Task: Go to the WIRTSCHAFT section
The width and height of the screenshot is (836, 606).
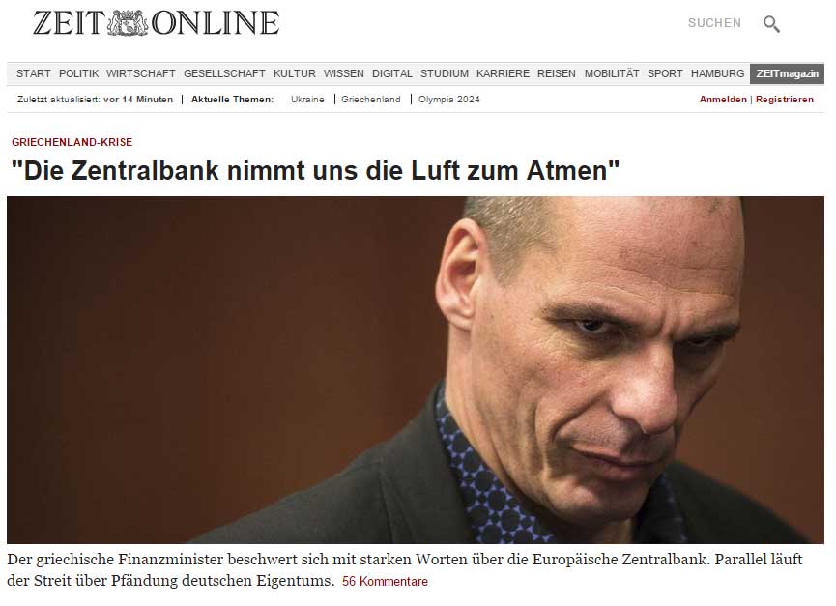Action: click(x=141, y=73)
